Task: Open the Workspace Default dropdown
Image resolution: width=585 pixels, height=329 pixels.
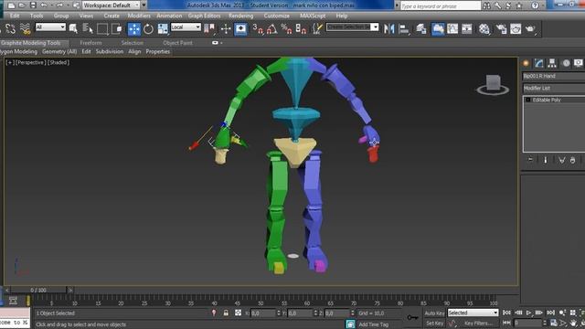Action: pyautogui.click(x=111, y=5)
